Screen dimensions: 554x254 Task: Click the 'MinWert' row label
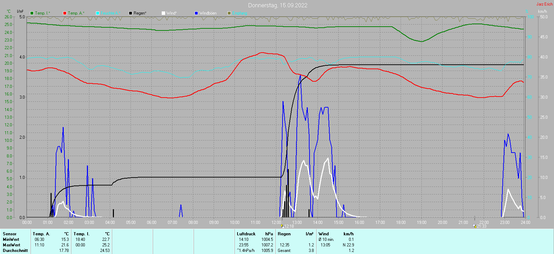[11, 239]
